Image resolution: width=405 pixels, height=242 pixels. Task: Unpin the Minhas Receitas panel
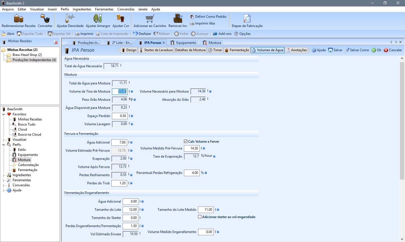coord(56,42)
